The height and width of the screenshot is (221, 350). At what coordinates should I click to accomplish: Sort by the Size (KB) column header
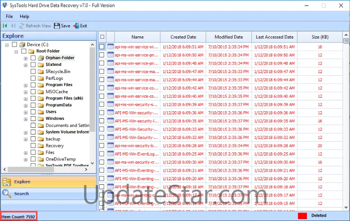point(320,37)
